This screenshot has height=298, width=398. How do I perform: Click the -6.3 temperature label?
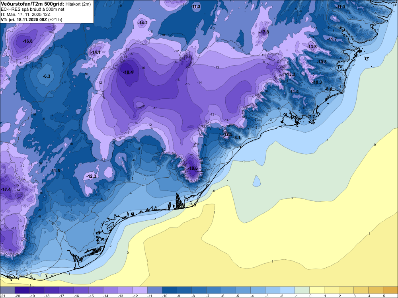coord(47,76)
